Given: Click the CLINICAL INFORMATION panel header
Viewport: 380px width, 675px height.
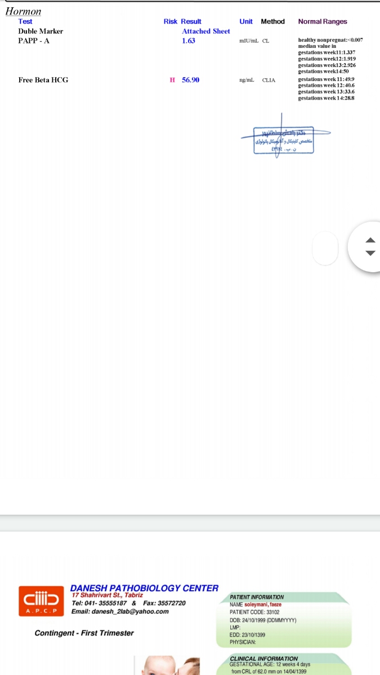Looking at the screenshot, I should (x=264, y=659).
